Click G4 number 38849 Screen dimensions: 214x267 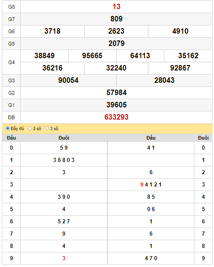44,55
